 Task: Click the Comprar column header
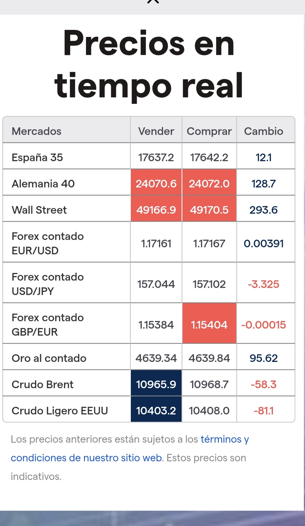pyautogui.click(x=209, y=131)
